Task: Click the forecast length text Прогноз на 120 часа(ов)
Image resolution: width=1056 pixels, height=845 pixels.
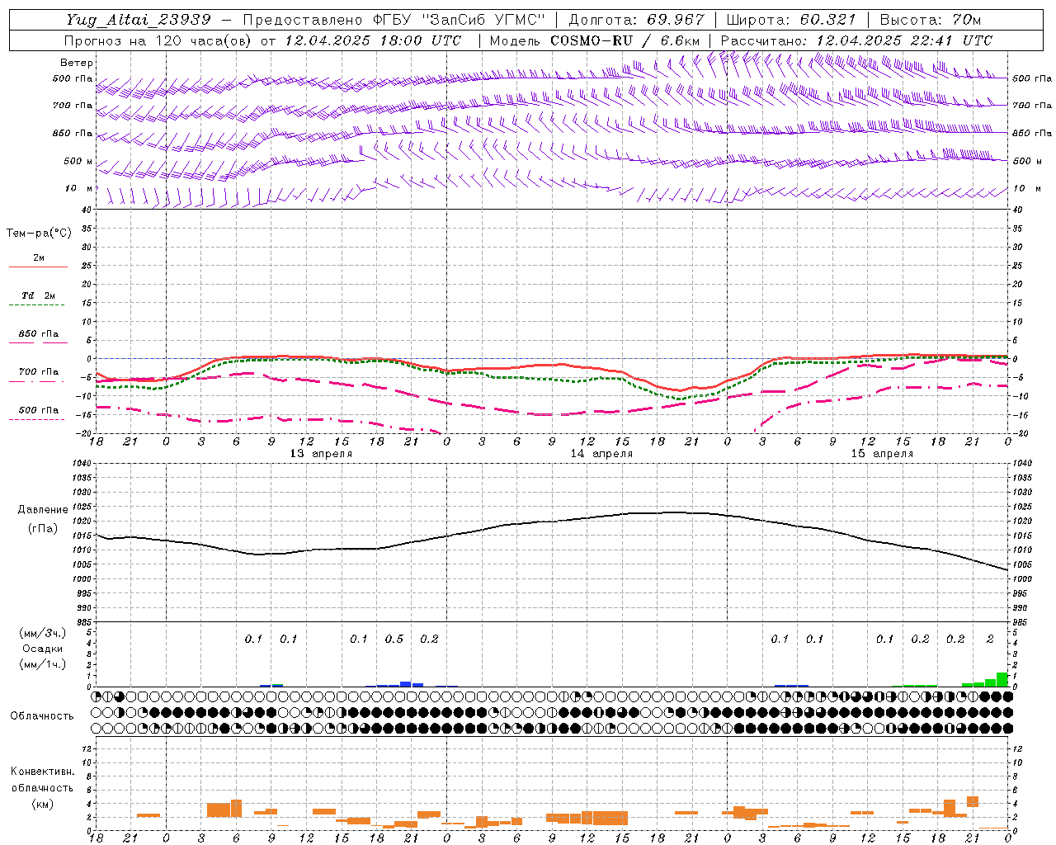Action: [x=158, y=40]
